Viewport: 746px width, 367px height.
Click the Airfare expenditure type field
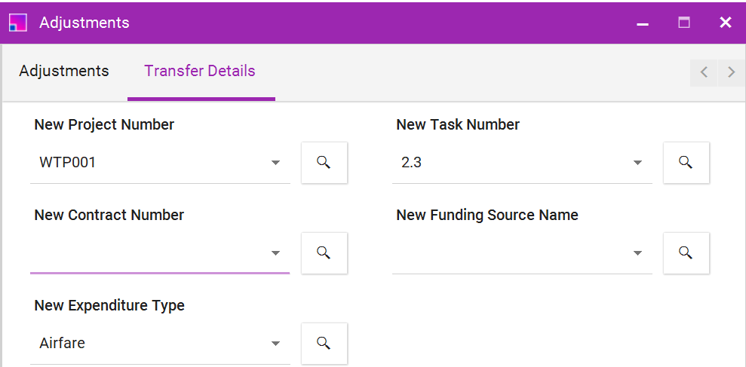point(161,343)
